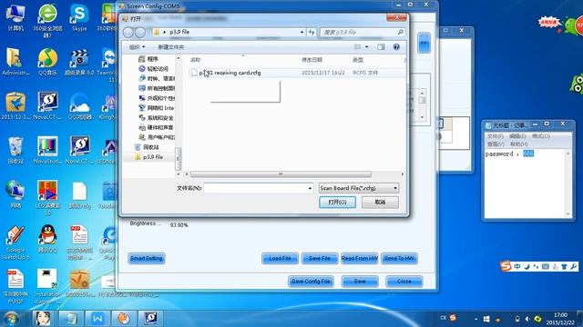Change the file view mode icon
Viewport: 583px width, 327px height.
tap(357, 47)
